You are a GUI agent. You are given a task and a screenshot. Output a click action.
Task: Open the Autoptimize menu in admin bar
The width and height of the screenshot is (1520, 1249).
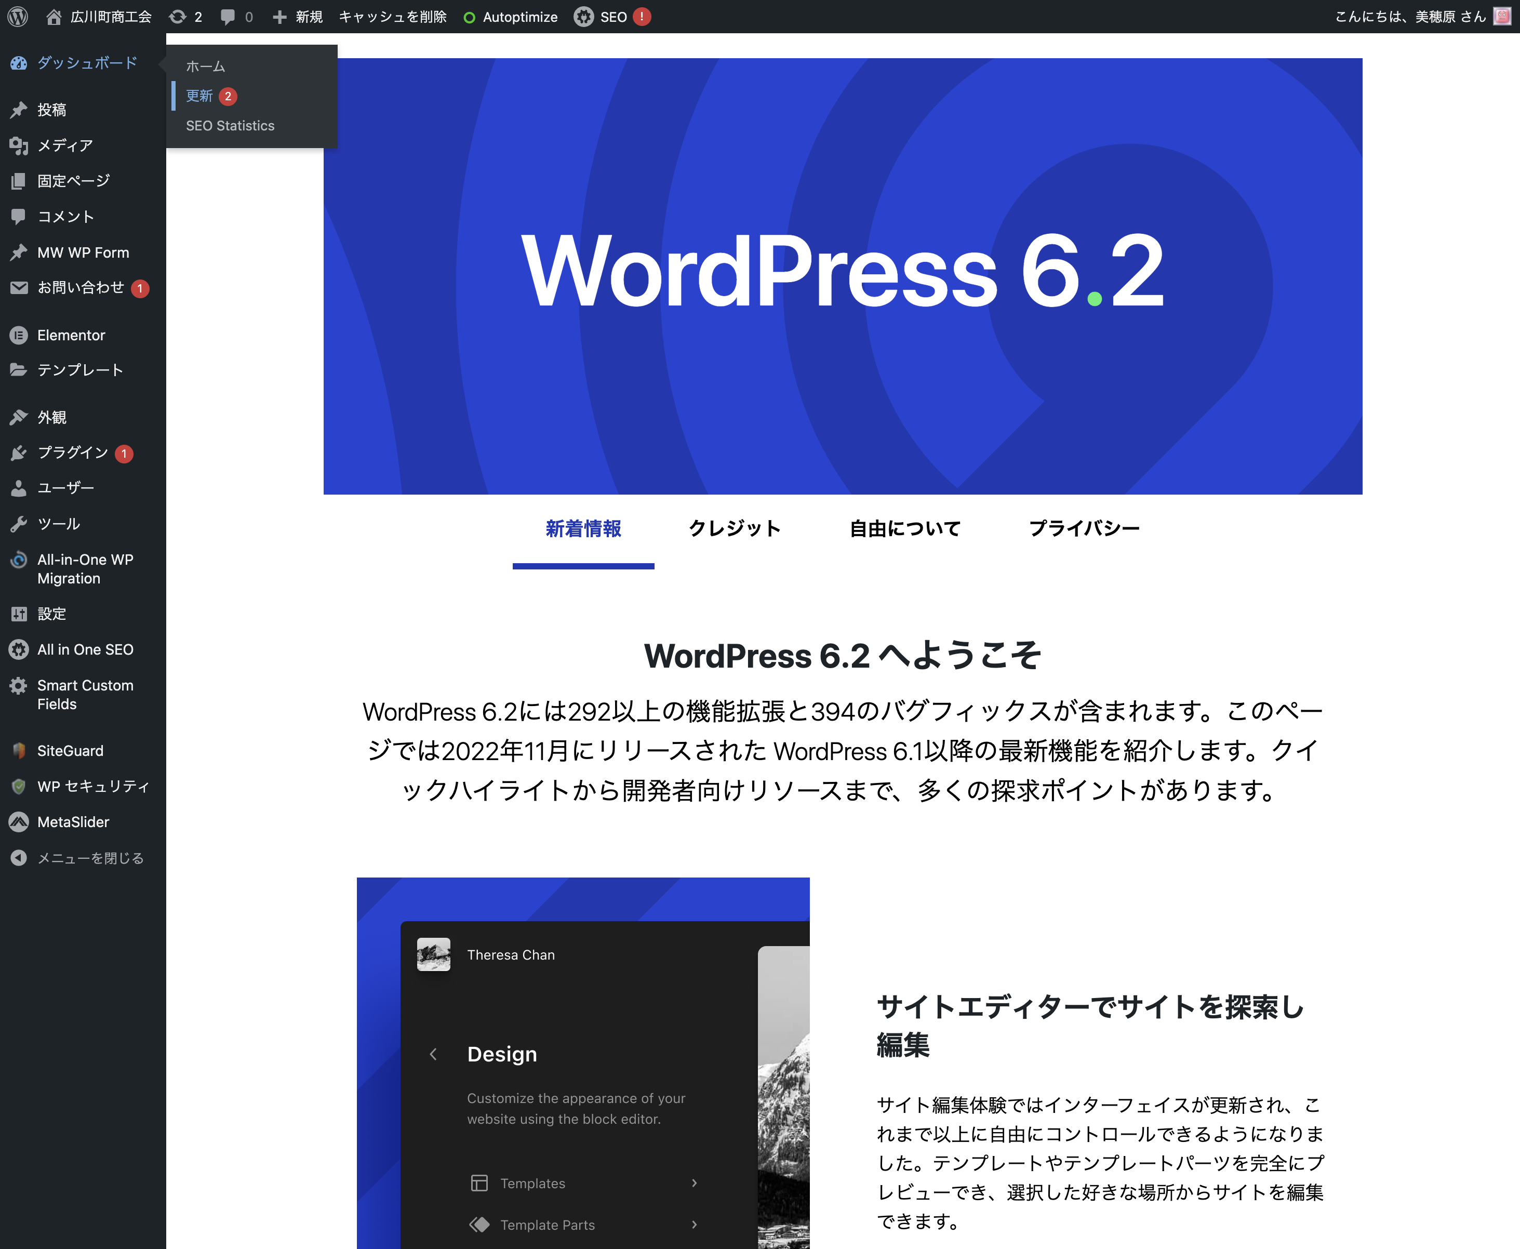[x=510, y=17]
